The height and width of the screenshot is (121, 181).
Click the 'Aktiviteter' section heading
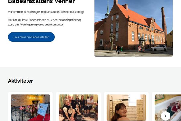point(21,81)
